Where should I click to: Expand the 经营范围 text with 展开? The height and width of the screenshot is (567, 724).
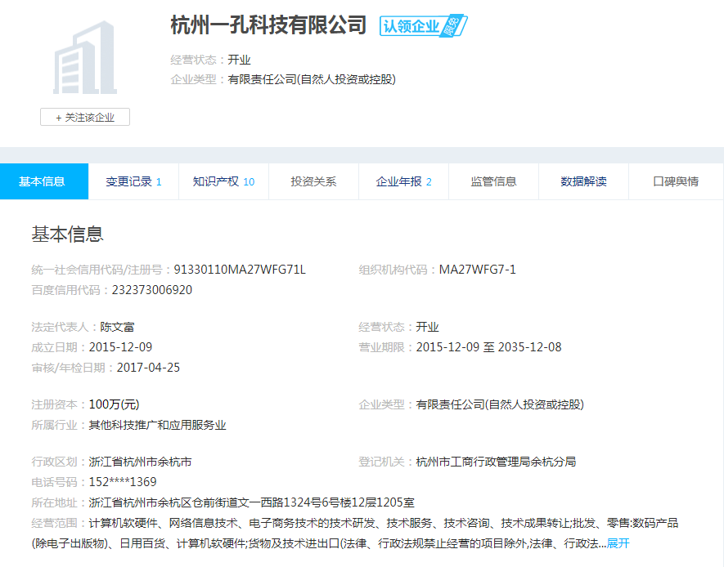coord(618,543)
